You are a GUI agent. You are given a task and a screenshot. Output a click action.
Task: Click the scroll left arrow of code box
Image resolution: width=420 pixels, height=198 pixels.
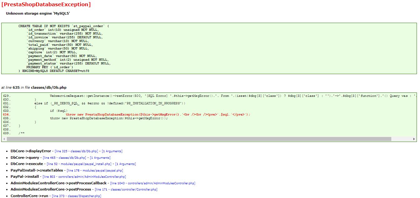tap(4, 139)
